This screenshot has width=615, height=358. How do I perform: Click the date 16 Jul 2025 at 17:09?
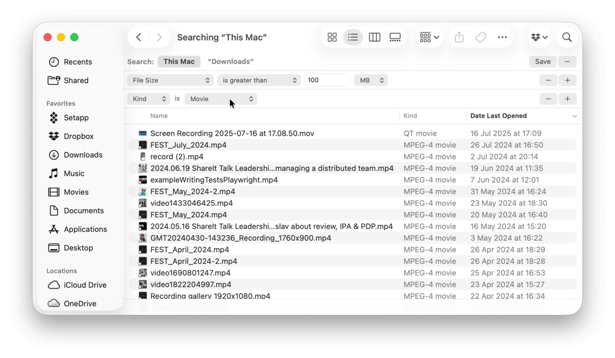click(x=506, y=134)
